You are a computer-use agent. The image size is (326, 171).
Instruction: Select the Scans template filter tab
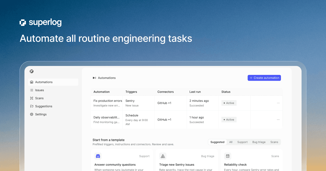click(x=274, y=142)
